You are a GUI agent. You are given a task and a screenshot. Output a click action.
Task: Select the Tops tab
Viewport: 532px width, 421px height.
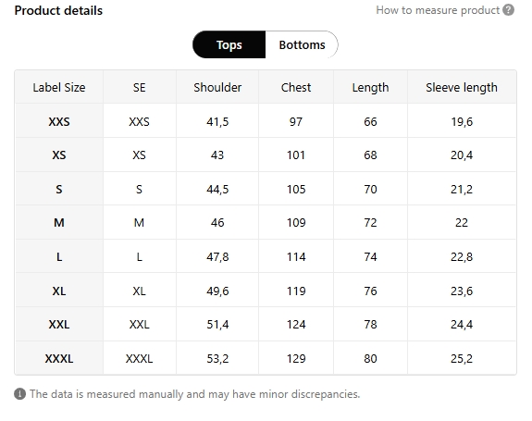coord(229,44)
